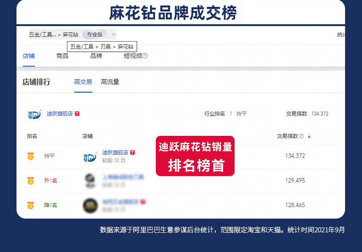Click the 134,372 value in rank 1 row
Screen dimensions: 362x252
click(295, 156)
